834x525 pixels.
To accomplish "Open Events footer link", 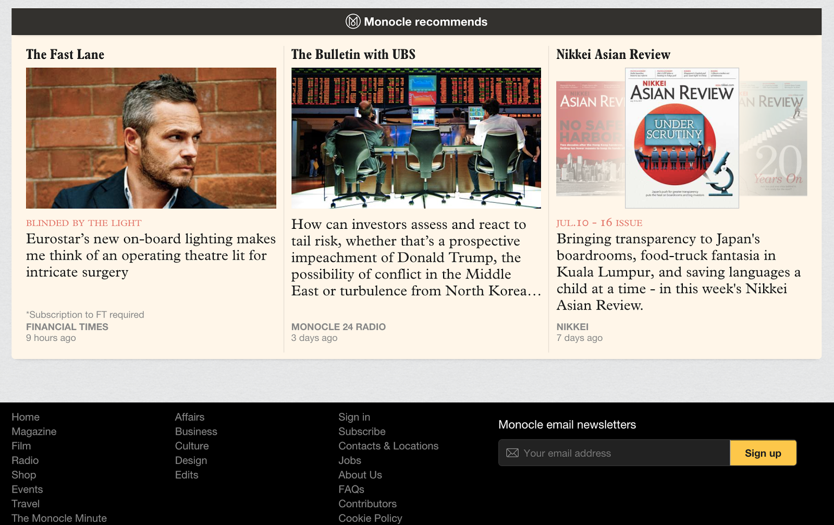I will click(x=27, y=490).
